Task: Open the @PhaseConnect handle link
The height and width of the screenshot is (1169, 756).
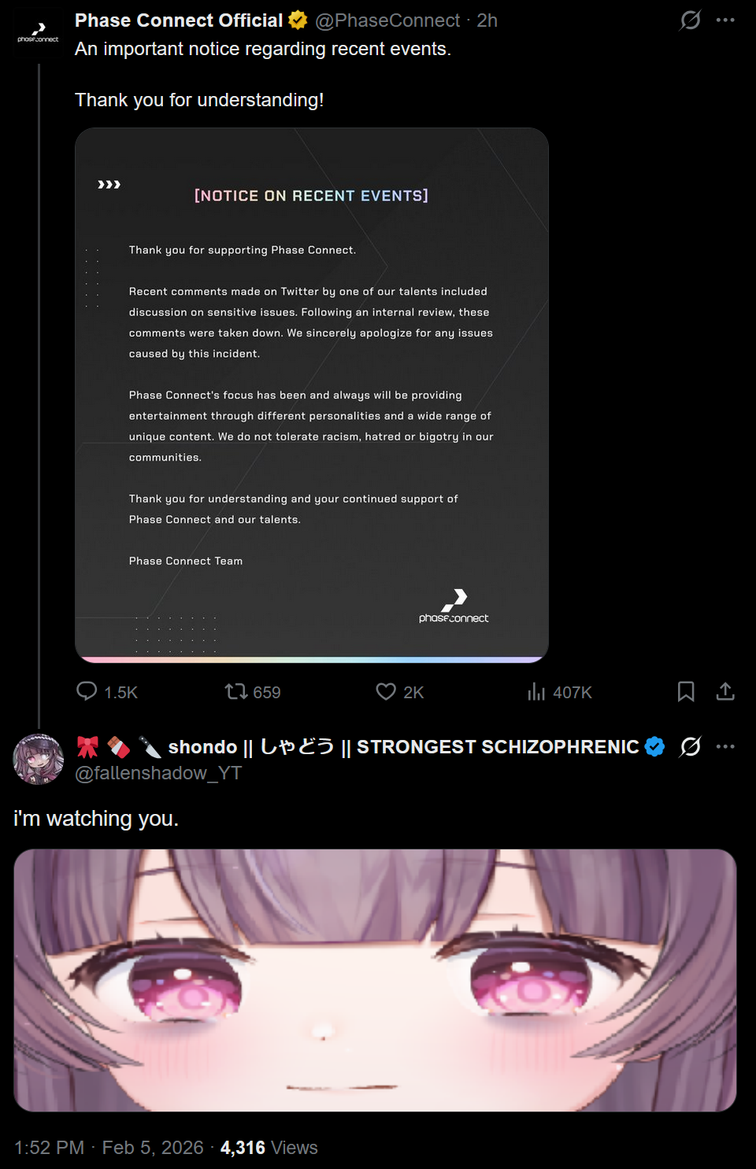Action: pos(387,20)
